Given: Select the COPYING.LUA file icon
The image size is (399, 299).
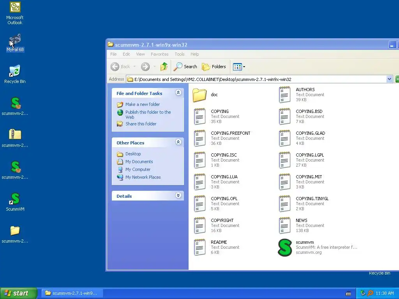Looking at the screenshot, I should (x=200, y=182).
